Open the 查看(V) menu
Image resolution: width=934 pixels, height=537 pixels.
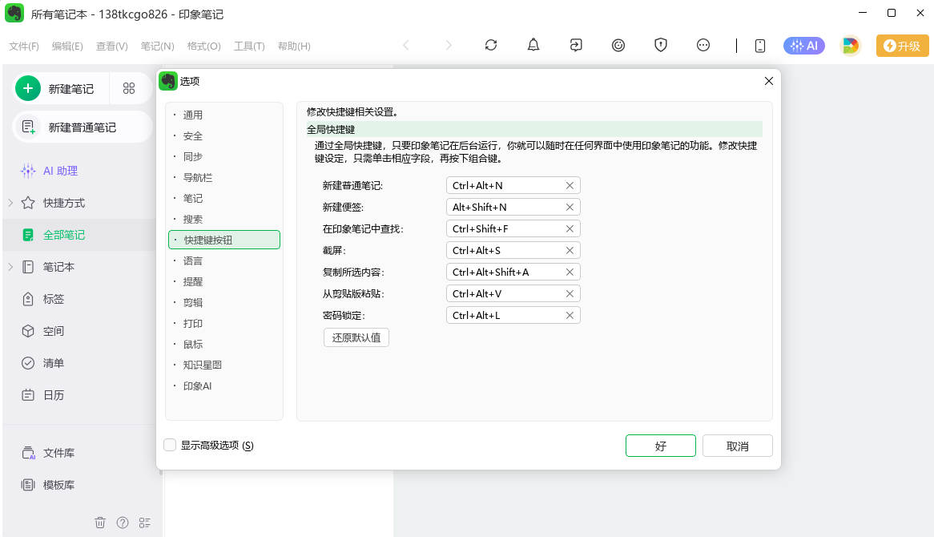point(112,46)
